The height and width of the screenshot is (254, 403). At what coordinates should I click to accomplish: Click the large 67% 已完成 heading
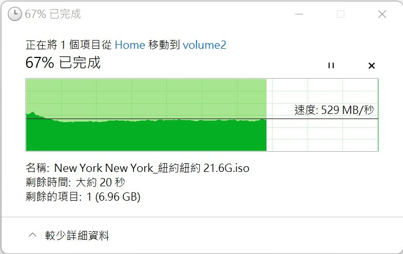[63, 63]
